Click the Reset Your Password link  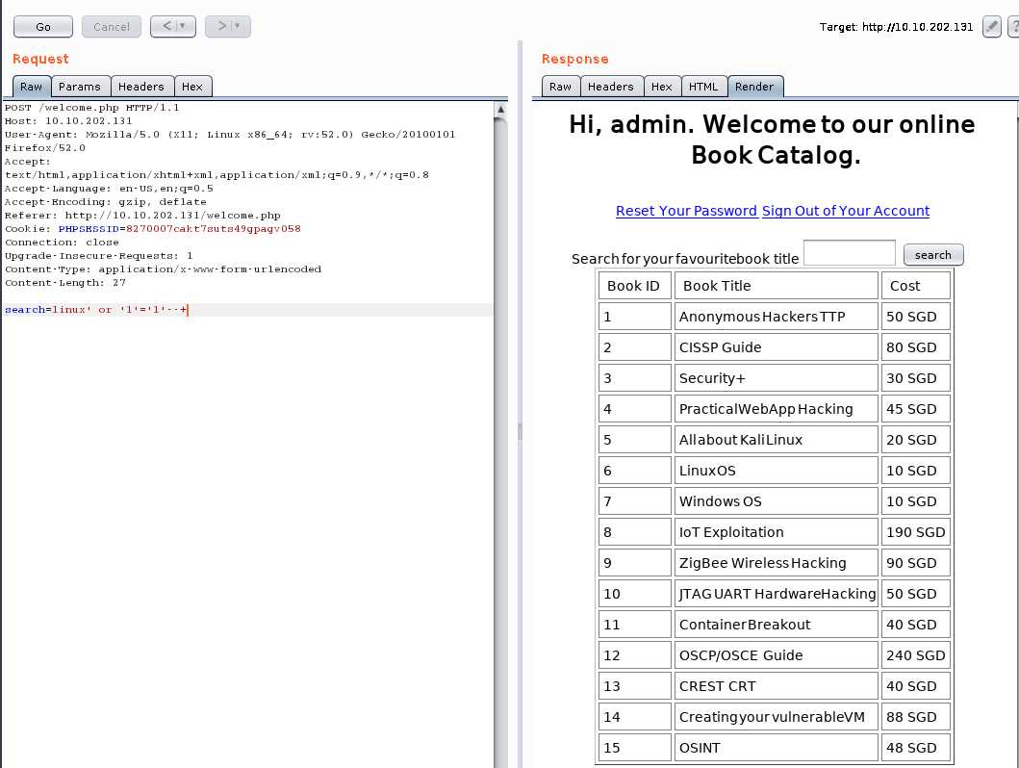pyautogui.click(x=686, y=211)
